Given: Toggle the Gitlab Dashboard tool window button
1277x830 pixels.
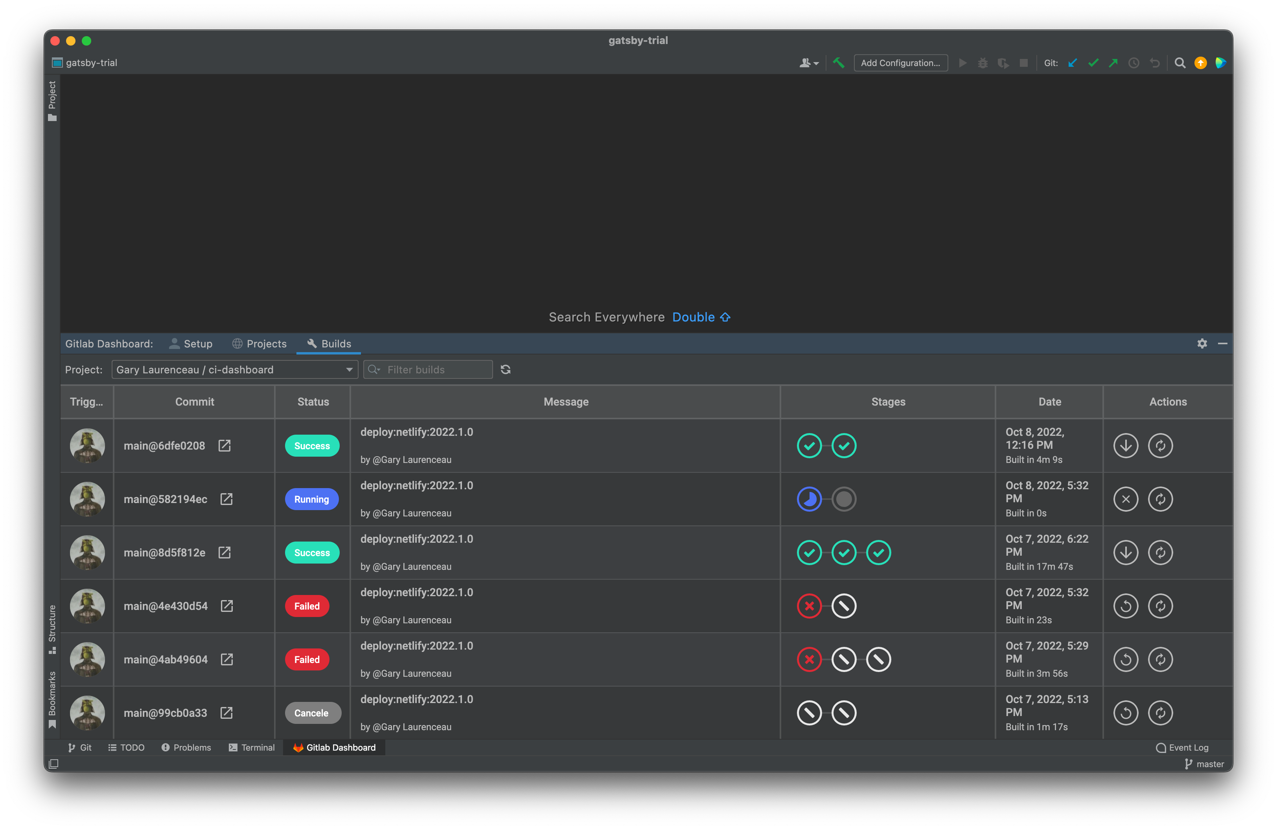Looking at the screenshot, I should (x=334, y=747).
